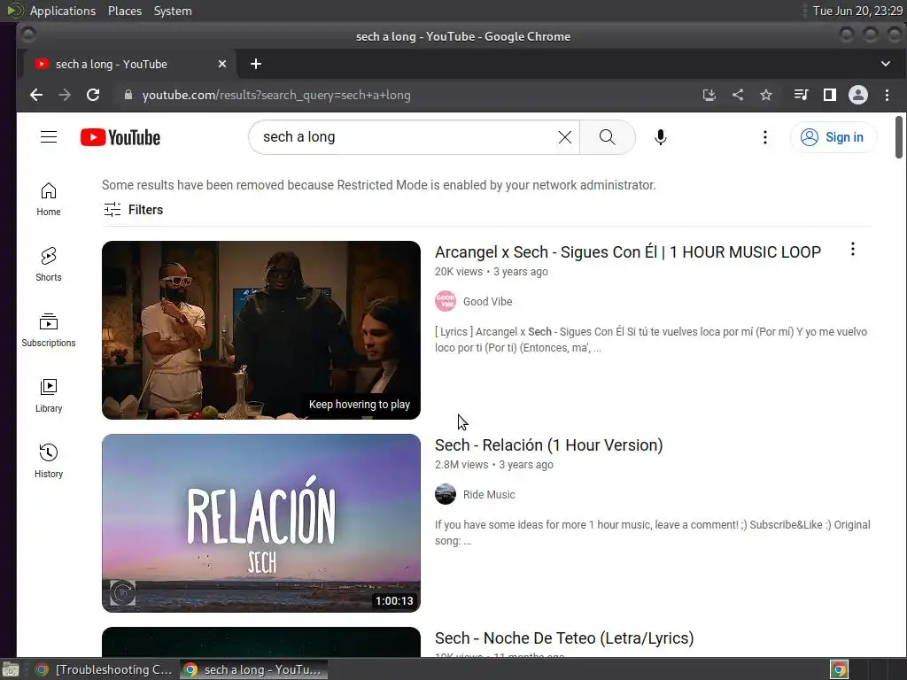Go forward with the browser forward arrow
Viewport: 907px width, 680px height.
[65, 95]
